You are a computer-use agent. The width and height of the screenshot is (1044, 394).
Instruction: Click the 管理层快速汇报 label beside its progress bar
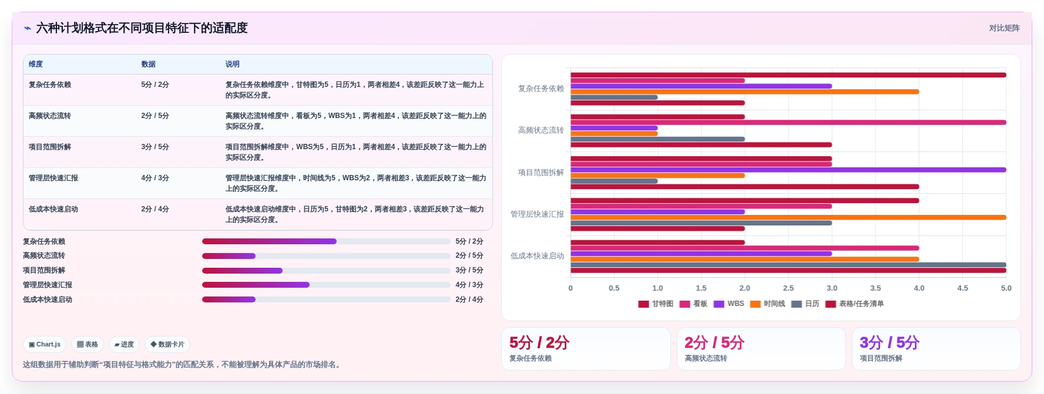pyautogui.click(x=48, y=285)
